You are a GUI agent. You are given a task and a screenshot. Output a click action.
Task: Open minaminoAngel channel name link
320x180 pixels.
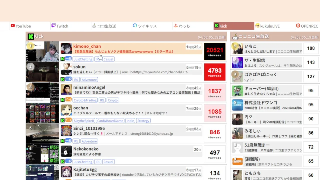tap(89, 87)
